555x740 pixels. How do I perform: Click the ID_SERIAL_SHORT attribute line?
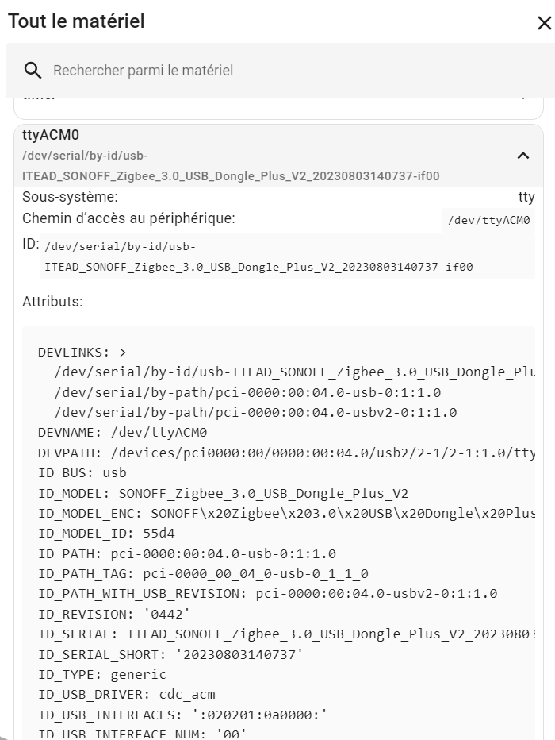point(170,654)
